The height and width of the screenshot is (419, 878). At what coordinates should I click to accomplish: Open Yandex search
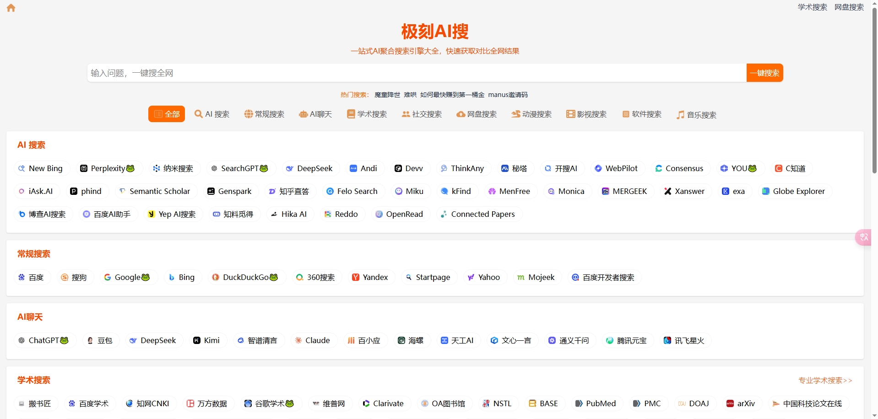click(x=370, y=277)
